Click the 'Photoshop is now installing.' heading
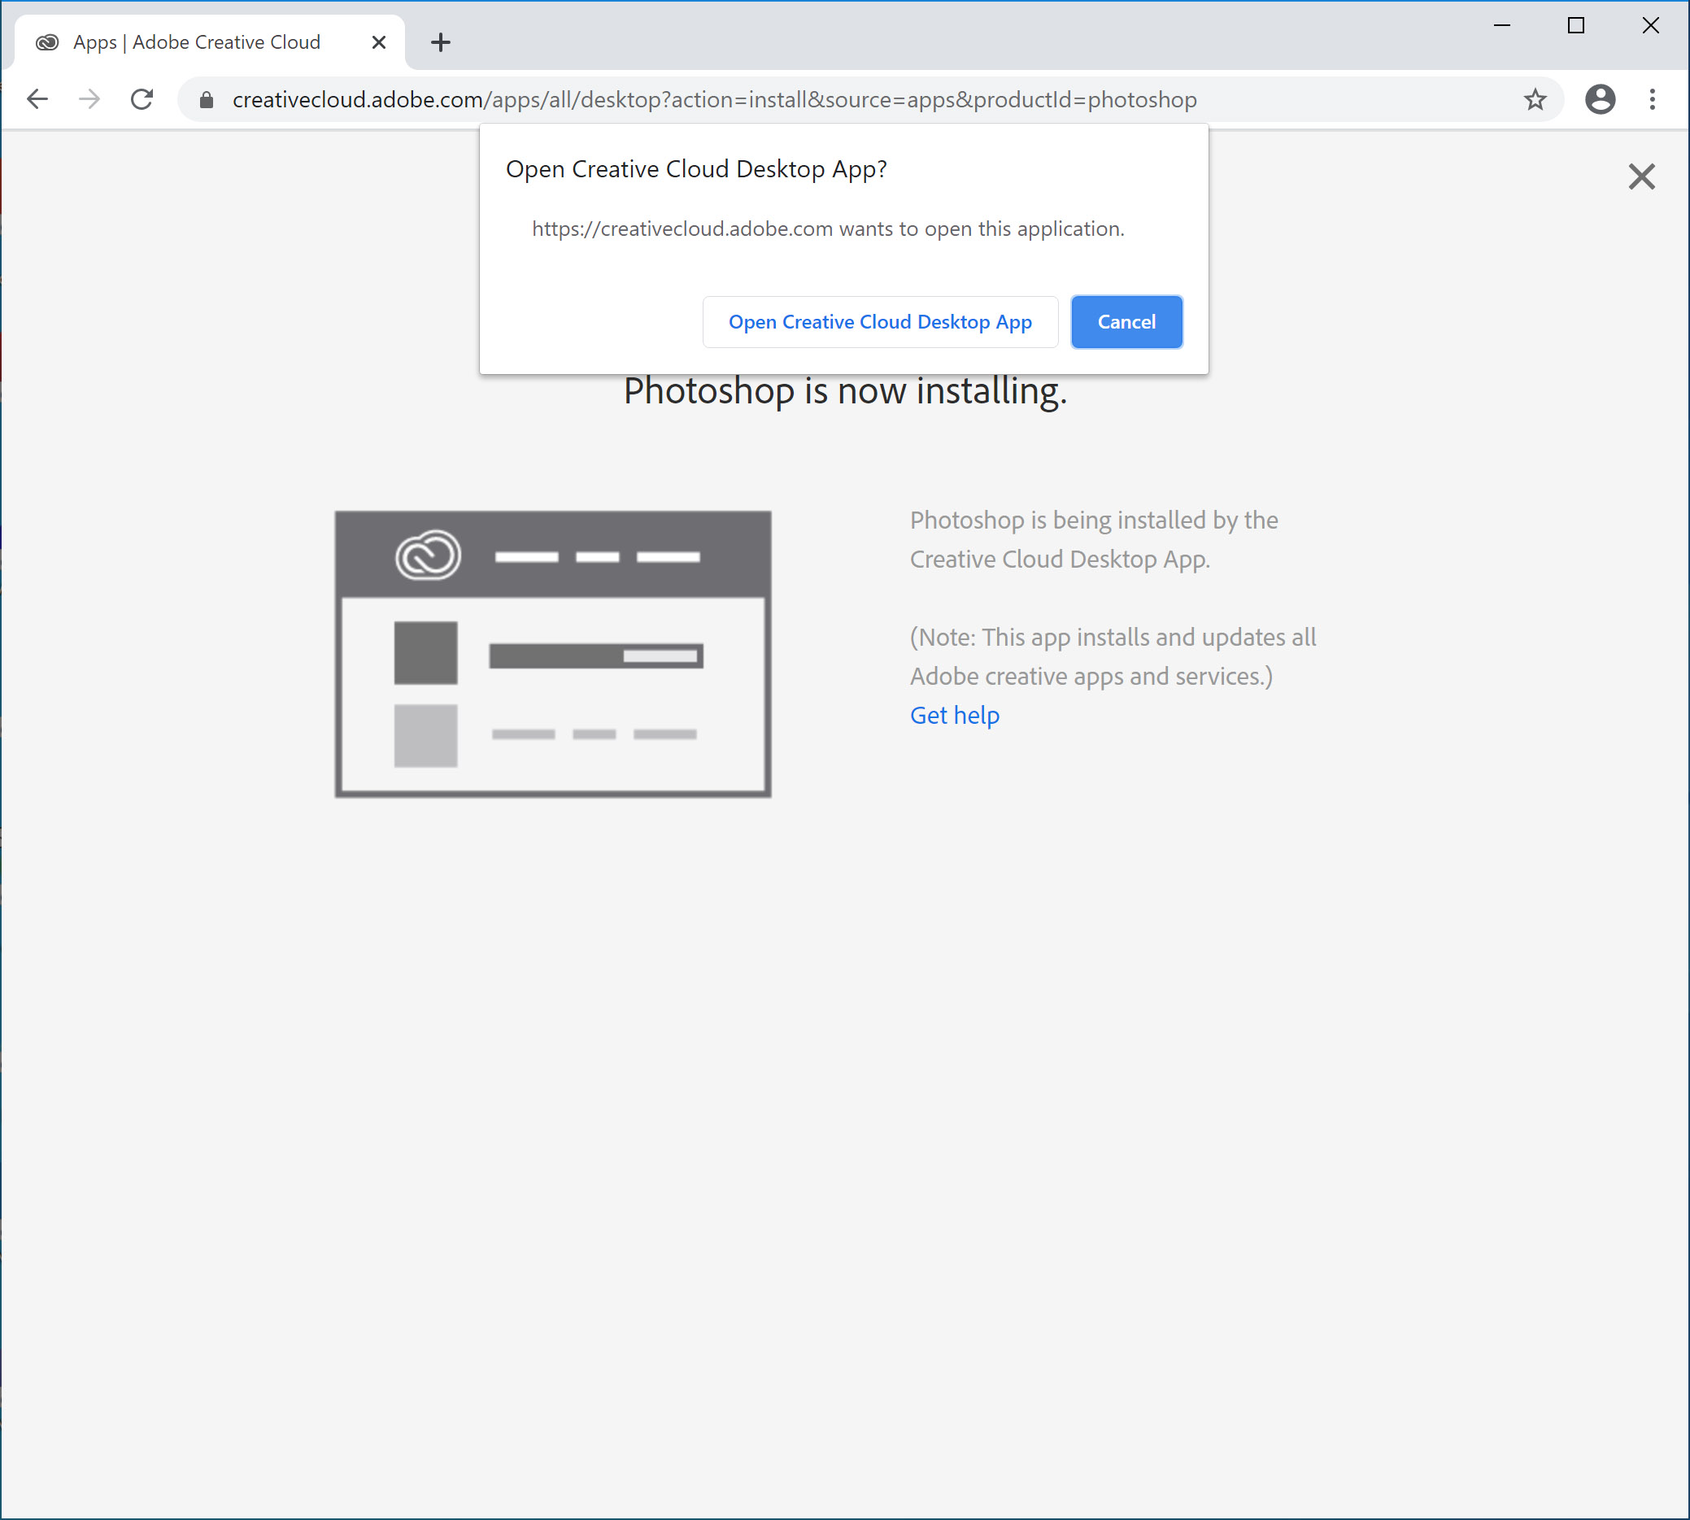This screenshot has height=1520, width=1690. click(x=845, y=391)
